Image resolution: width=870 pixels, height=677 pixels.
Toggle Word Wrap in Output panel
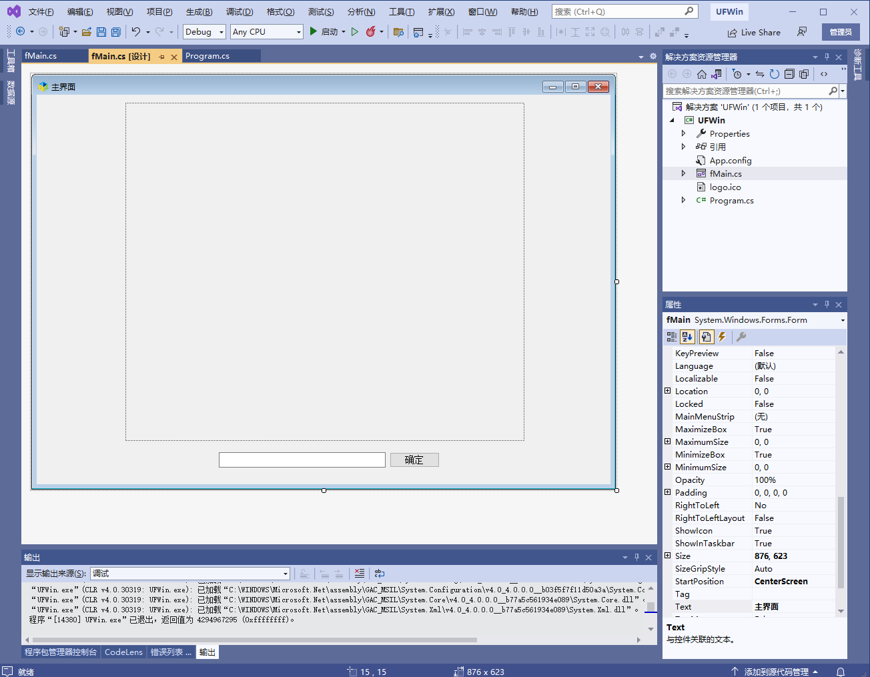(x=380, y=573)
